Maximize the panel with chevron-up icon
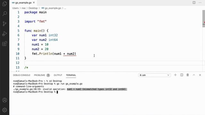Image resolution: width=205 pixels, height=115 pixels. (x=194, y=75)
